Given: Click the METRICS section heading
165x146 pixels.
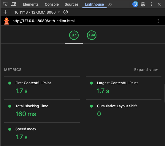Looking at the screenshot, I should point(13,70).
